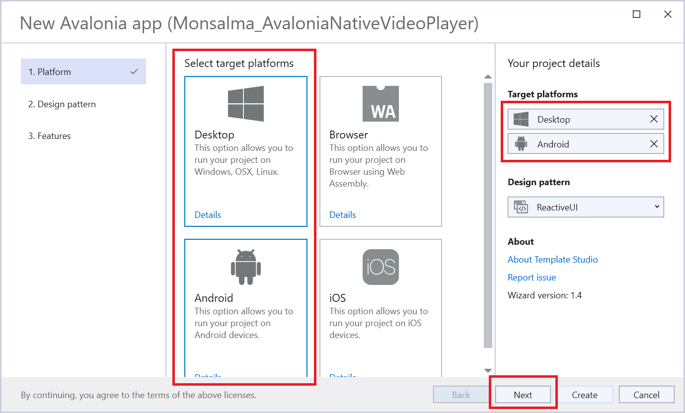The height and width of the screenshot is (413, 685).
Task: Click the iOS platform icon
Action: click(x=381, y=267)
